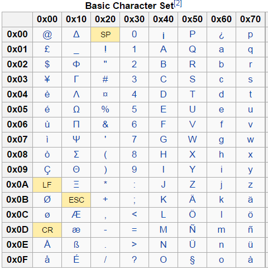Select the inverted question mark ¿
Screen dimensions: 268x270
pos(221,35)
